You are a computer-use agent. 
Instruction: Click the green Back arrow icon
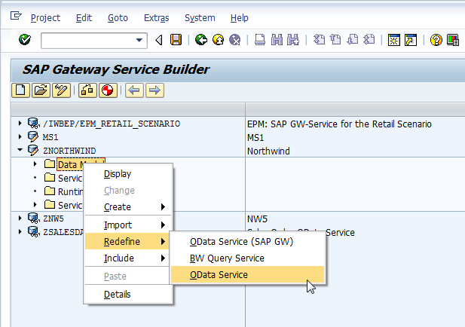(x=201, y=40)
